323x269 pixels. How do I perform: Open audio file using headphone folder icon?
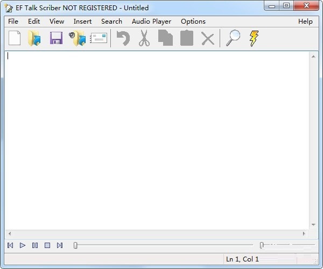coord(77,38)
